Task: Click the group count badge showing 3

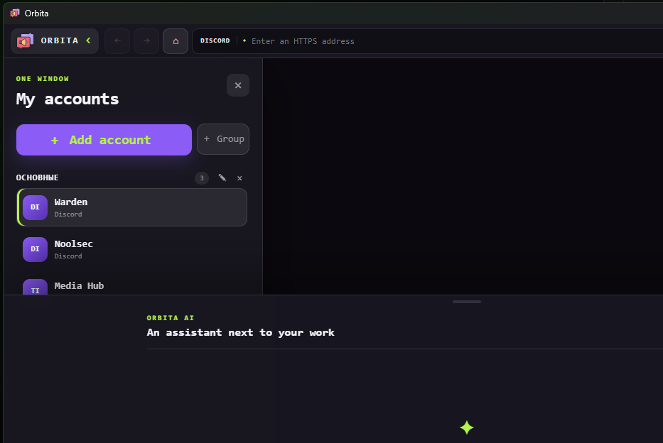Action: click(x=202, y=178)
